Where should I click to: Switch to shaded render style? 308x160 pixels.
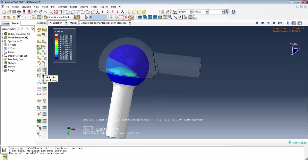[x=144, y=12]
